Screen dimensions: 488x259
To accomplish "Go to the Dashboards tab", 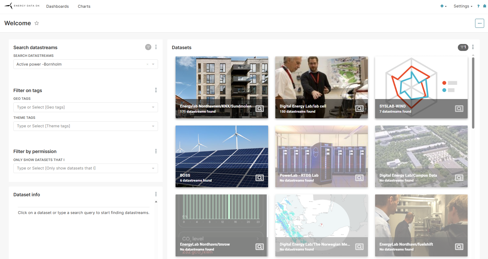I will 57,6.
